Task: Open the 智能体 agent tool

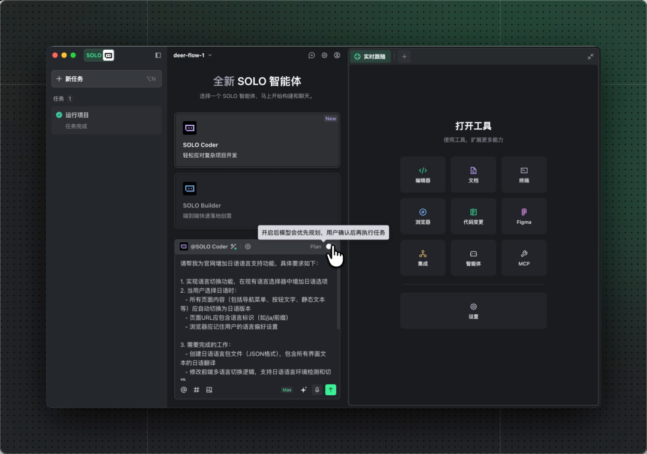Action: coord(473,258)
